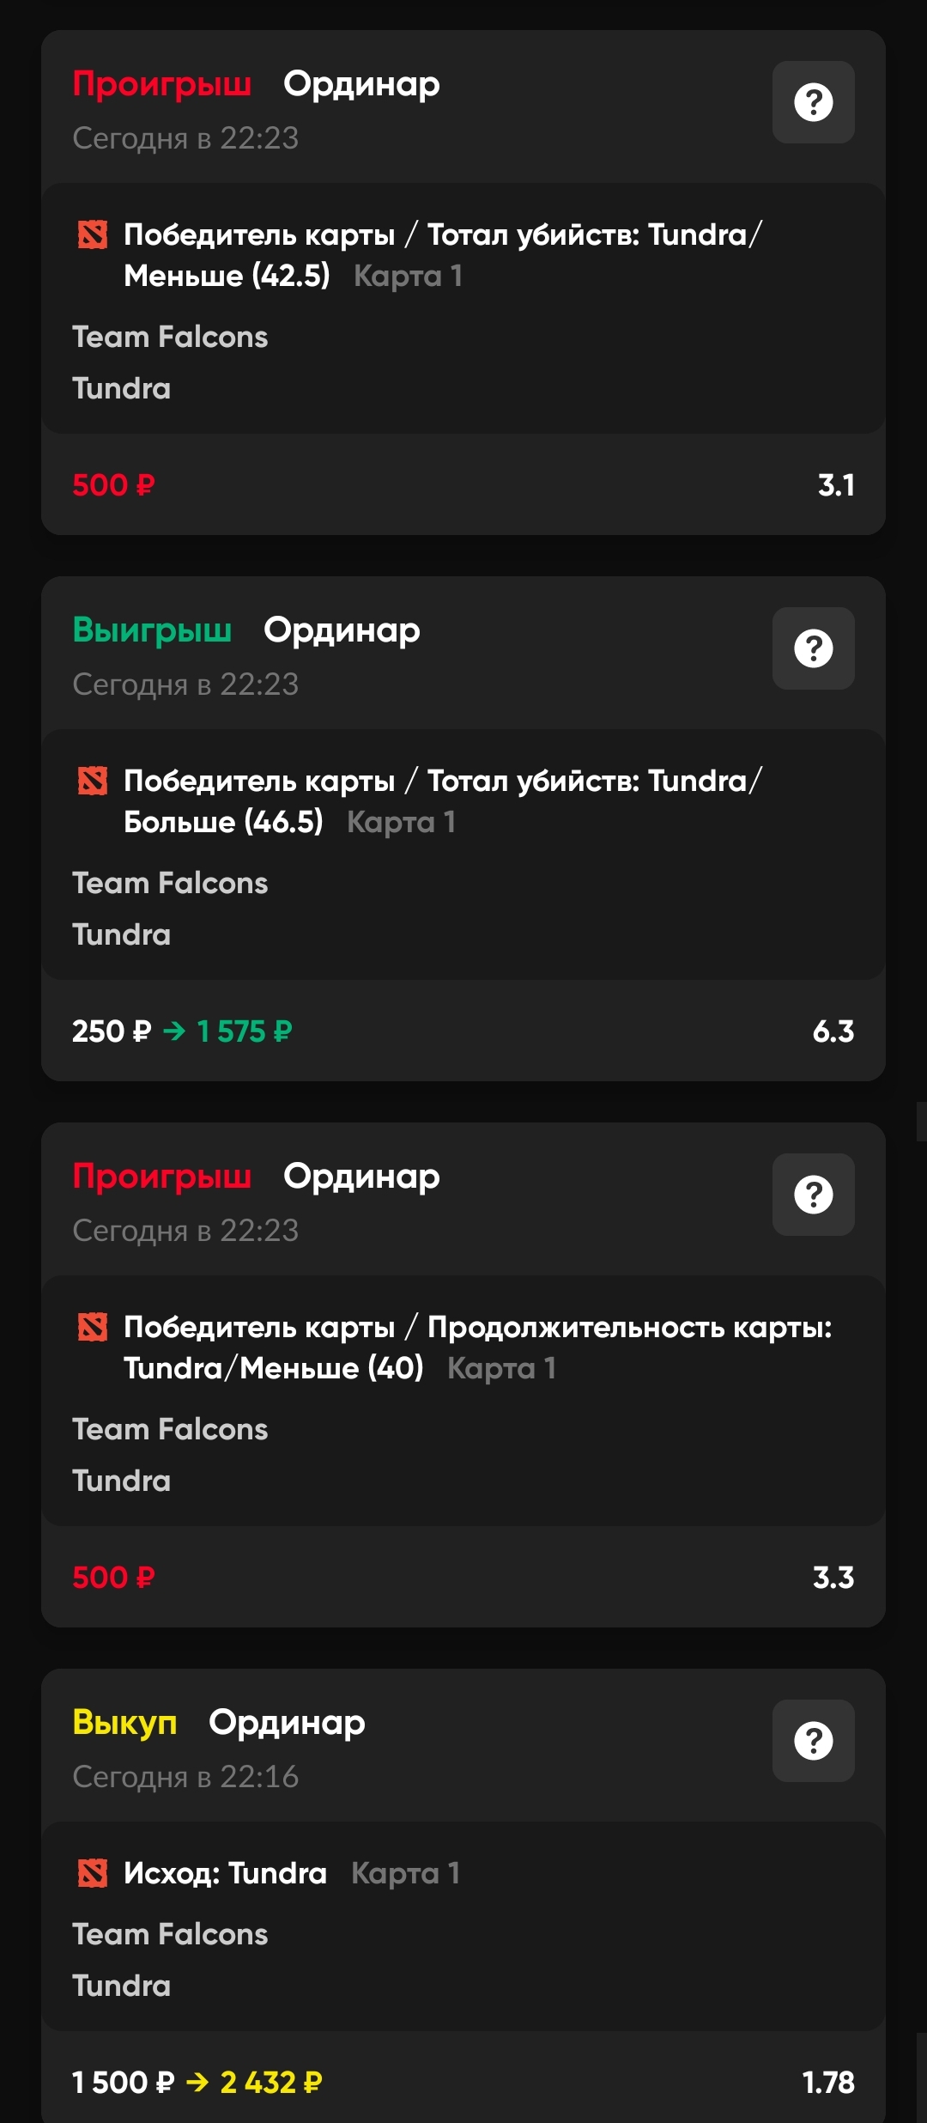Tap the question mark on the Выкуп bet

pyautogui.click(x=813, y=1741)
